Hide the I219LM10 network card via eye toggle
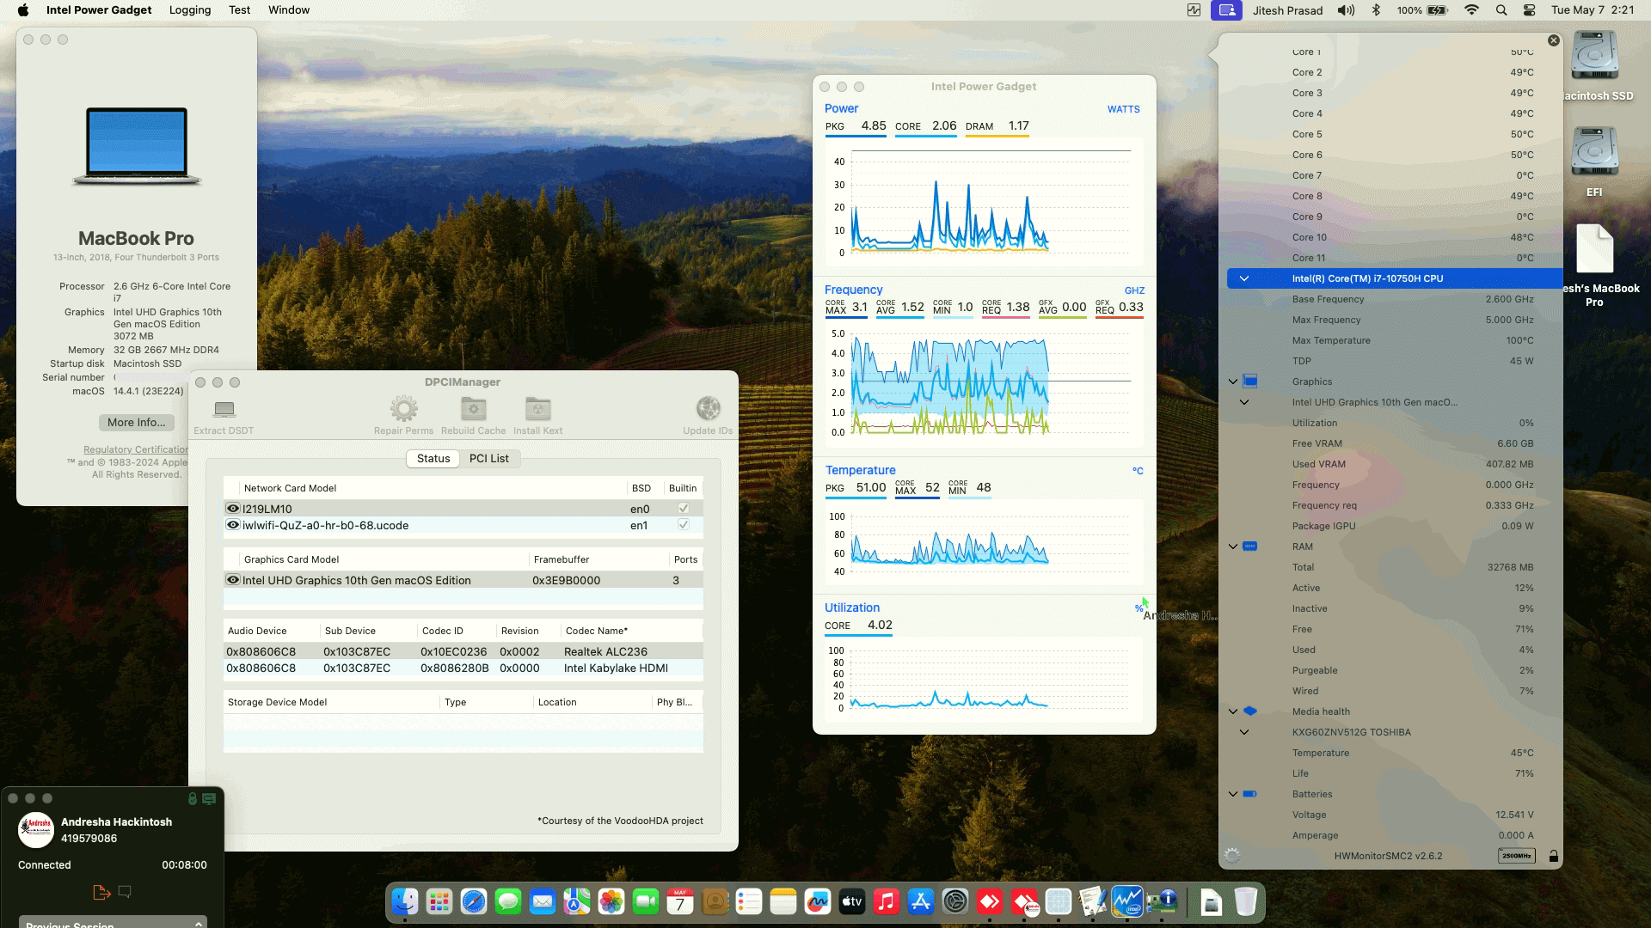Viewport: 1651px width, 928px height. (x=232, y=508)
